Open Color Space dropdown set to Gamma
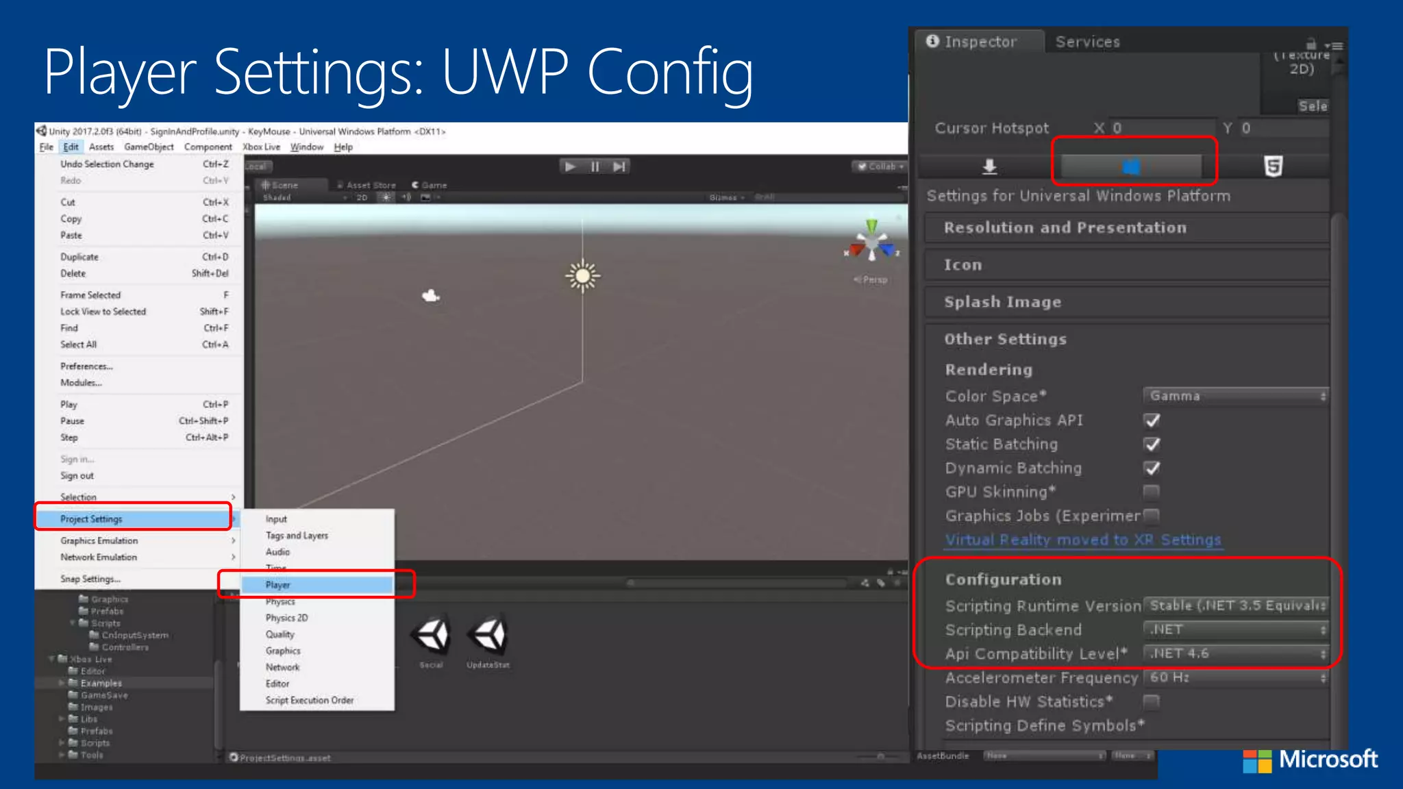This screenshot has height=789, width=1403. pos(1236,396)
